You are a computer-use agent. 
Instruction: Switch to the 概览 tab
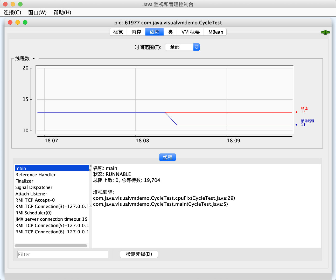(x=118, y=32)
